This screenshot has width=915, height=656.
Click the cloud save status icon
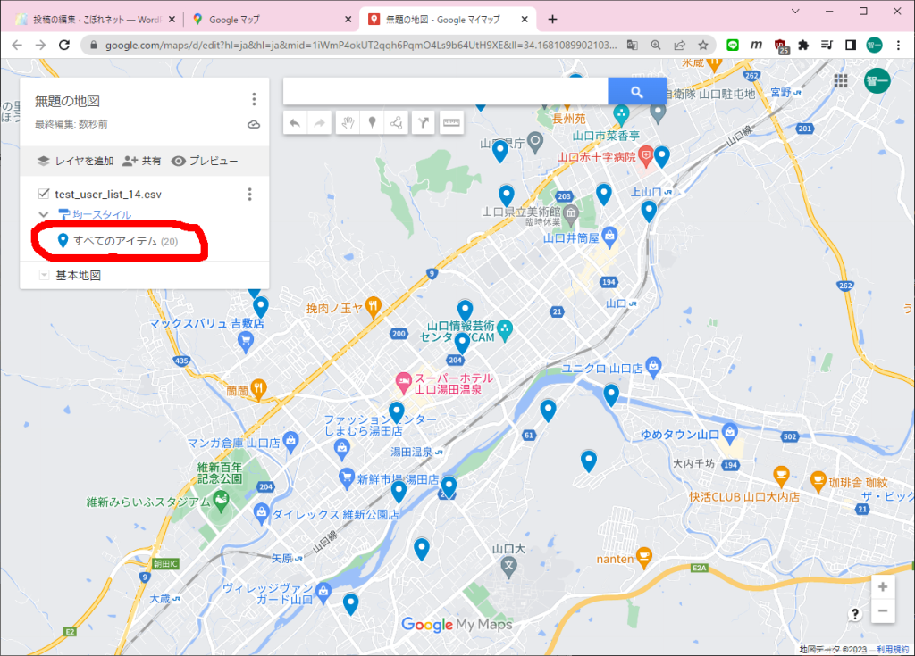[x=254, y=124]
